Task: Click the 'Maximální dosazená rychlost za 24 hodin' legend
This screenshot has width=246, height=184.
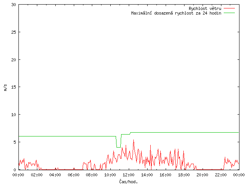Action: tap(176, 13)
